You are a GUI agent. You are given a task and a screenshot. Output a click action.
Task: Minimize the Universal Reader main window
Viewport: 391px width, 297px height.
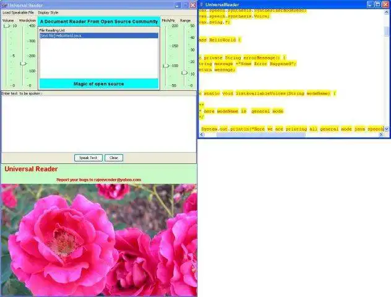(177, 5)
